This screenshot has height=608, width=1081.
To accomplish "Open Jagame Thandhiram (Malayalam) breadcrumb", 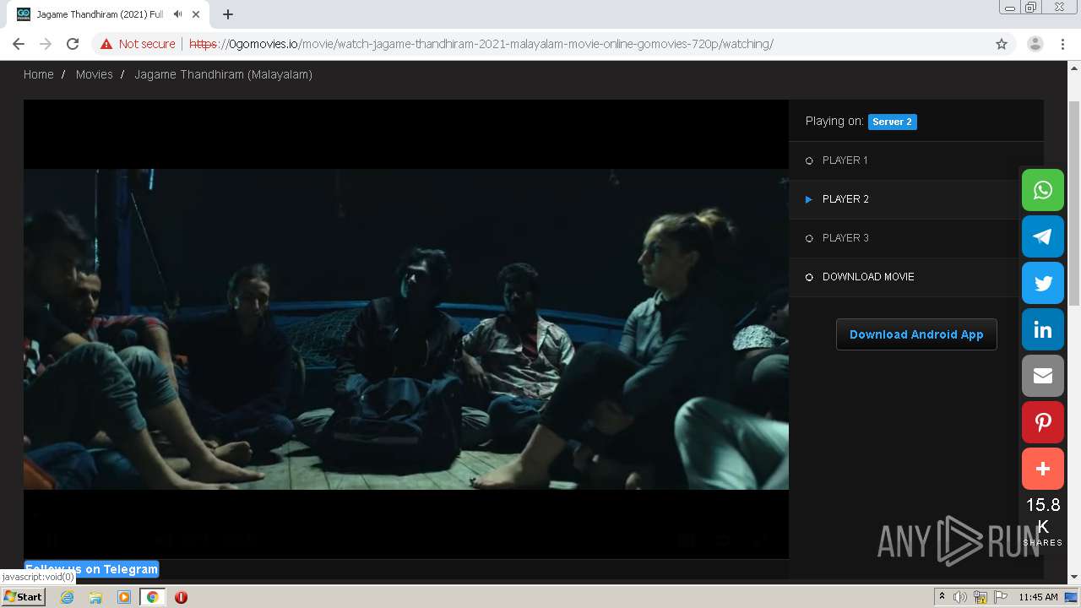I will click(223, 74).
